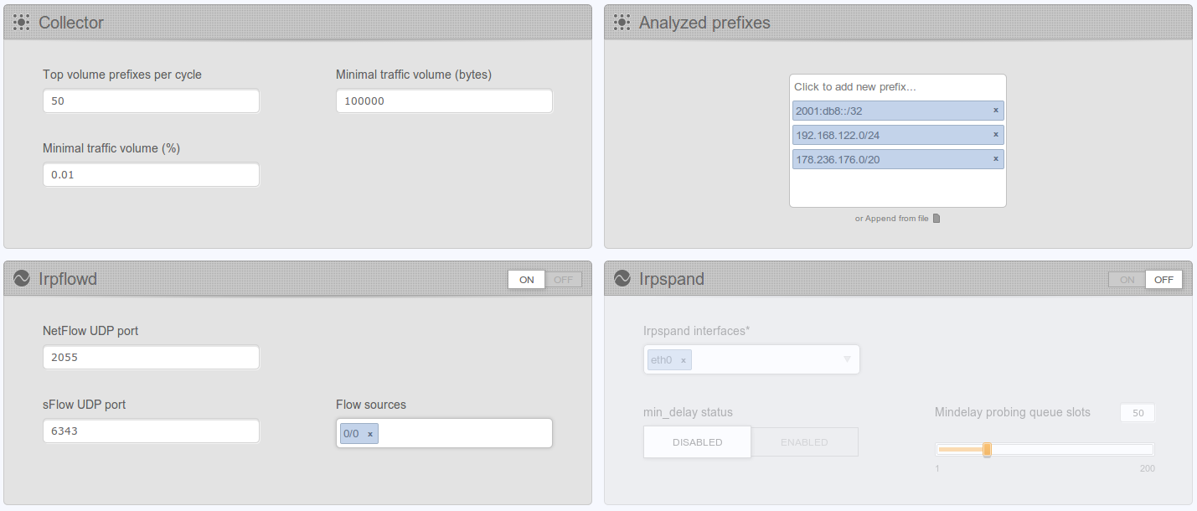Remove the 0/0 flow source tag
This screenshot has width=1197, height=511.
click(x=369, y=434)
